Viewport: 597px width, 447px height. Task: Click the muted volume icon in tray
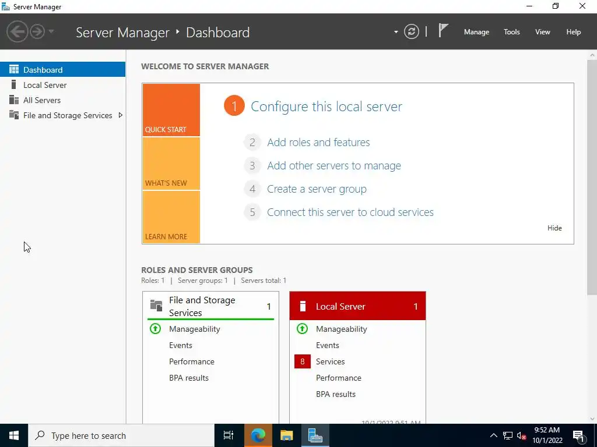(522, 435)
